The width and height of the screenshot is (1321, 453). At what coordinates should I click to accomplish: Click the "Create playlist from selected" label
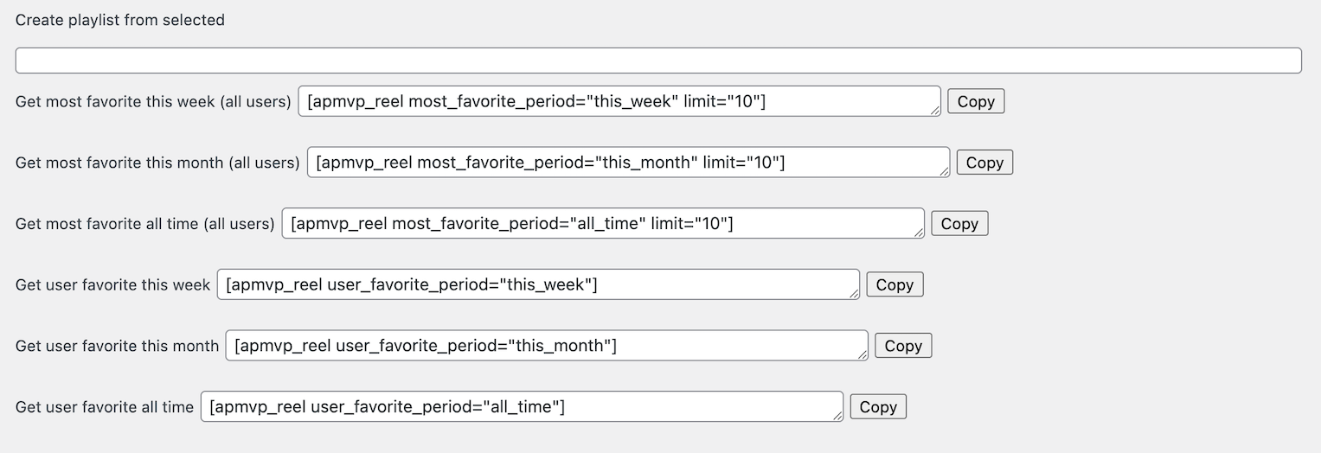[120, 20]
